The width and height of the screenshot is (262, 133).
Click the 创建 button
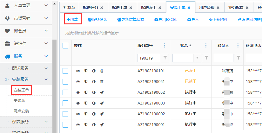(x=72, y=19)
